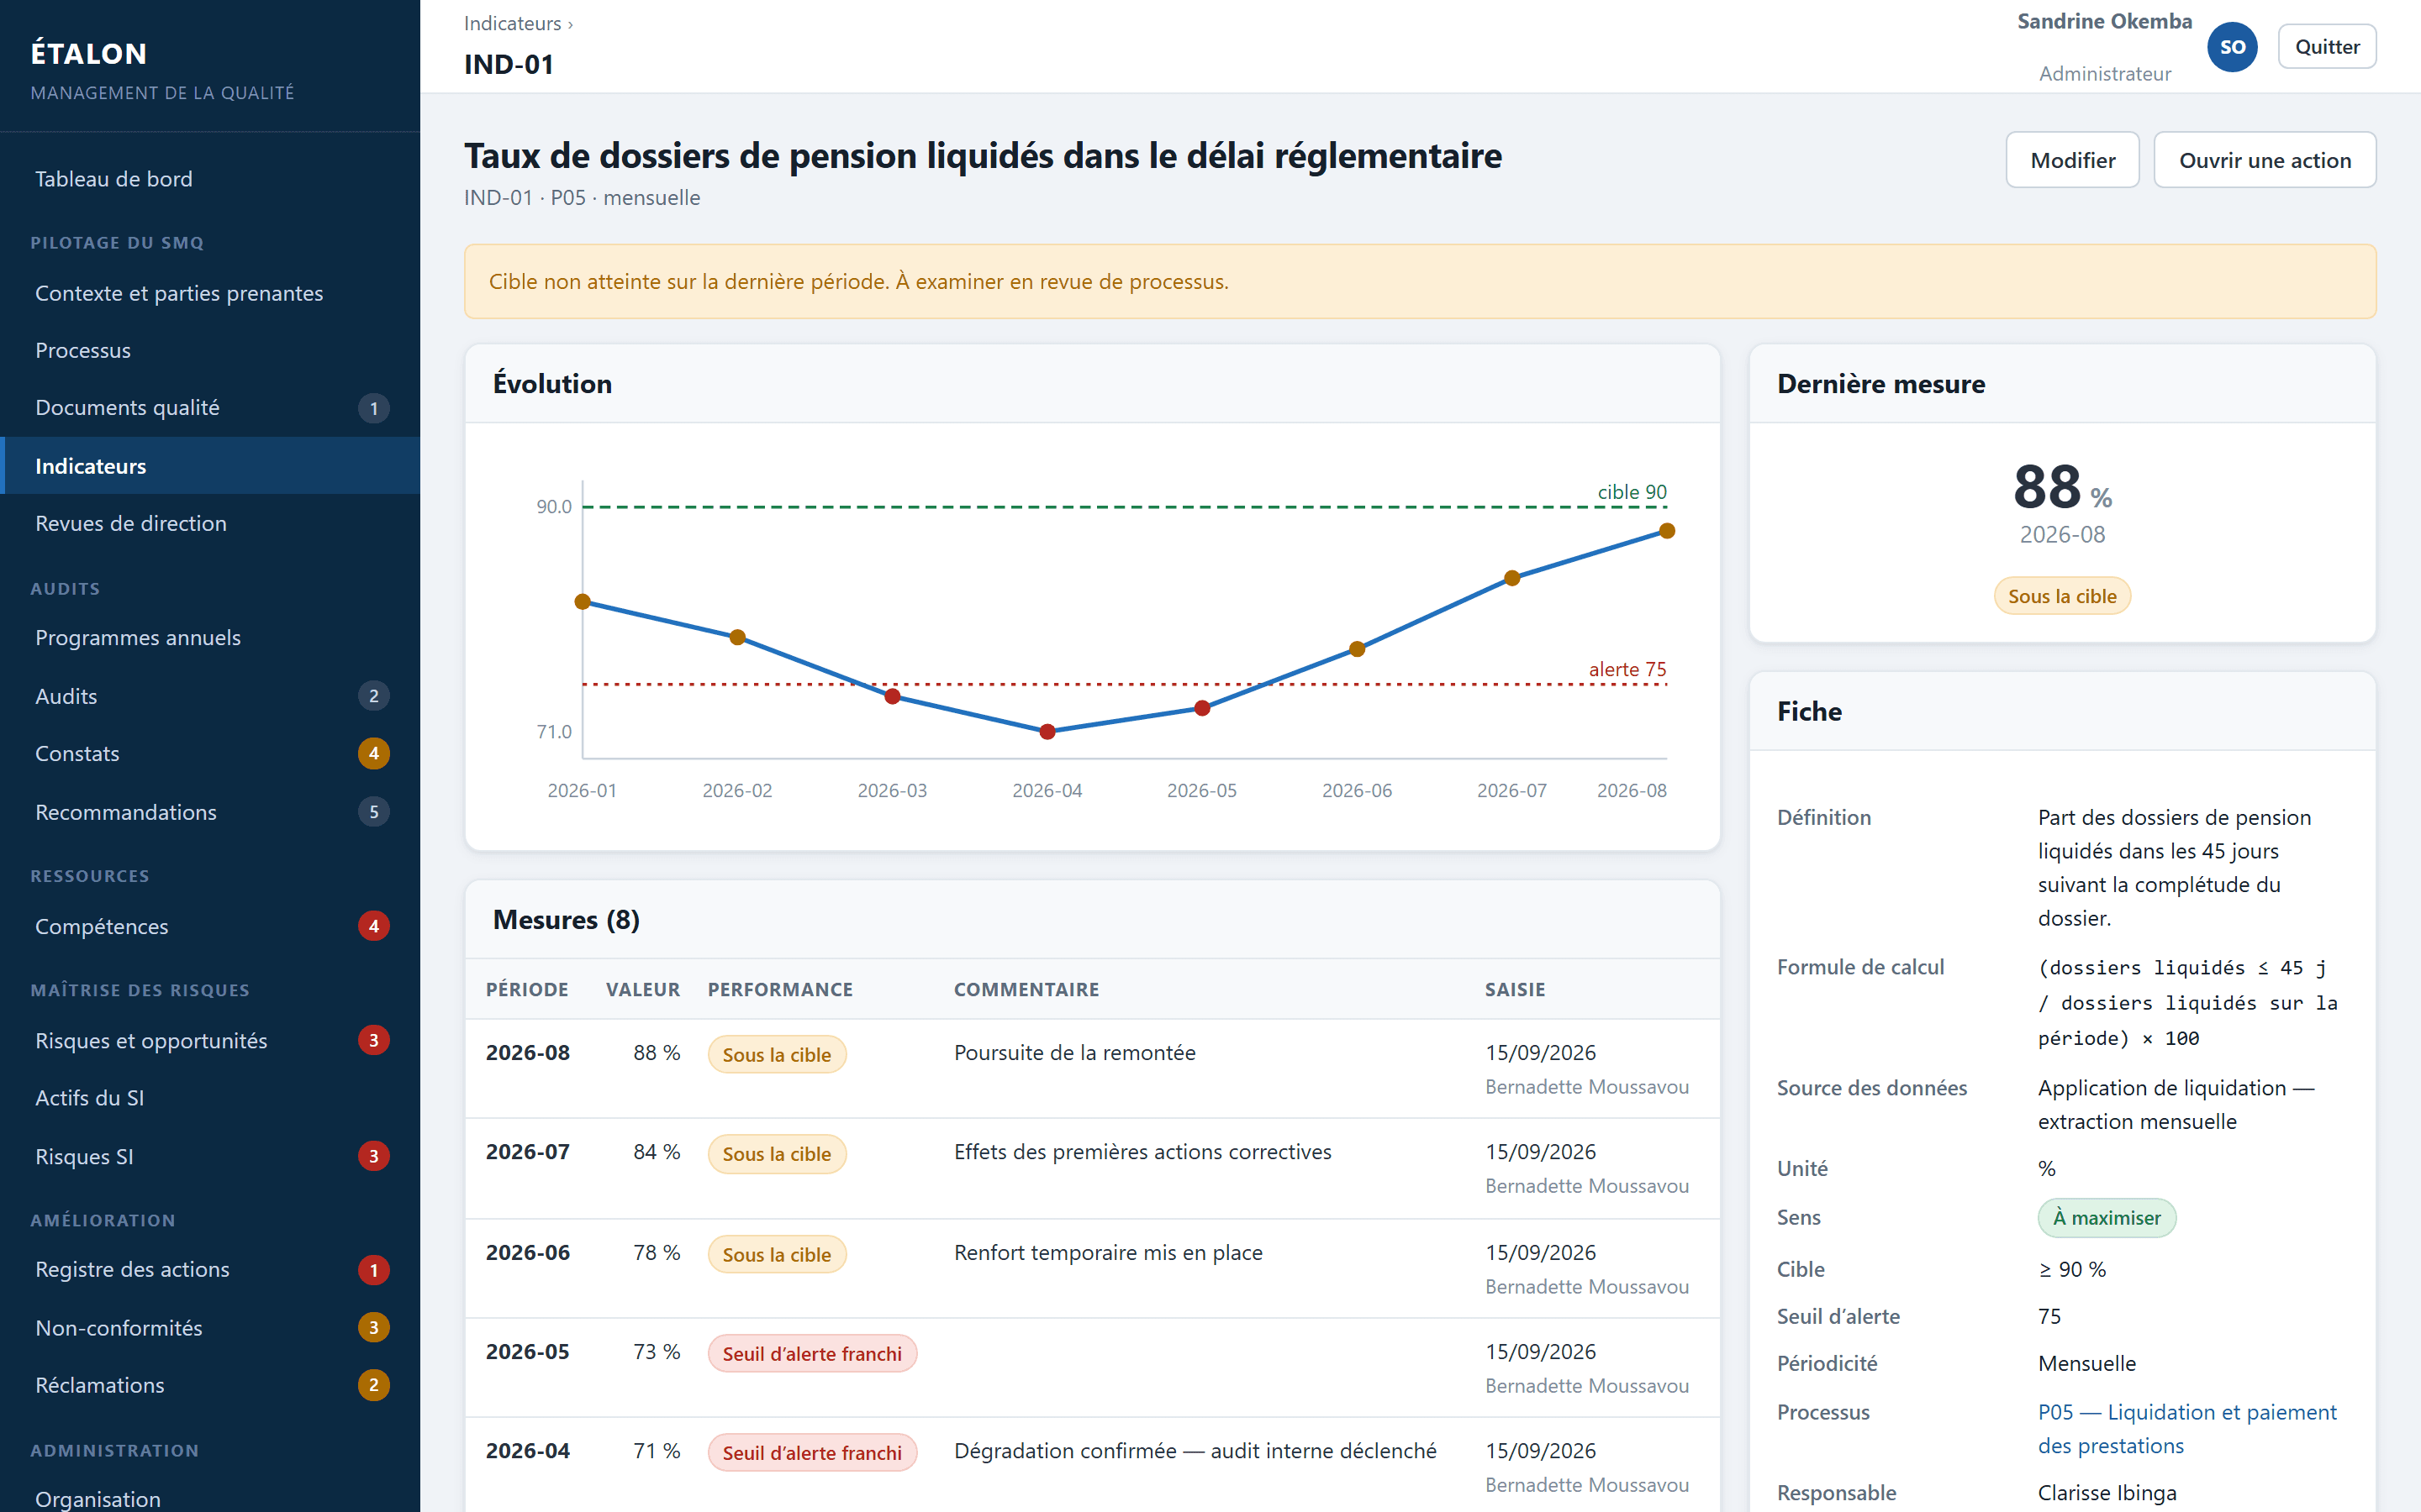
Task: Open a new action with Ouvrir une action
Action: click(2265, 160)
